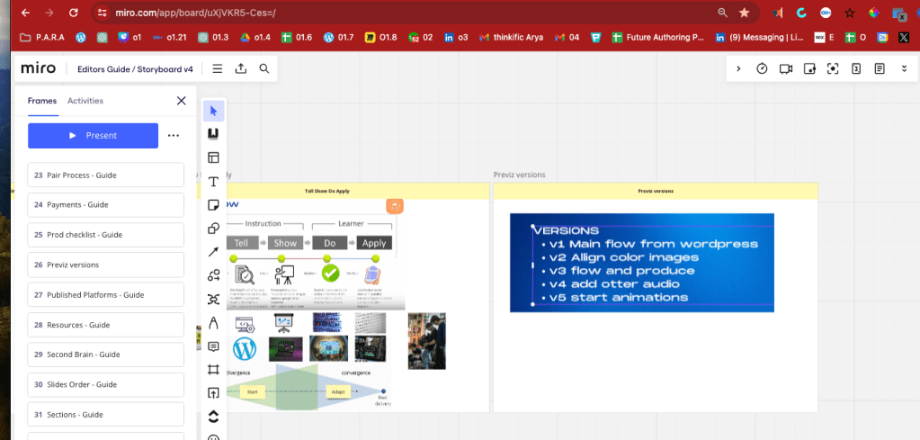Open the ClickUp app in toolbar
The height and width of the screenshot is (440, 920).
tap(213, 417)
